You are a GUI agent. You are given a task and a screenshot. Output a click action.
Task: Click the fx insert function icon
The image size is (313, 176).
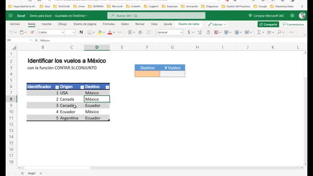point(36,40)
